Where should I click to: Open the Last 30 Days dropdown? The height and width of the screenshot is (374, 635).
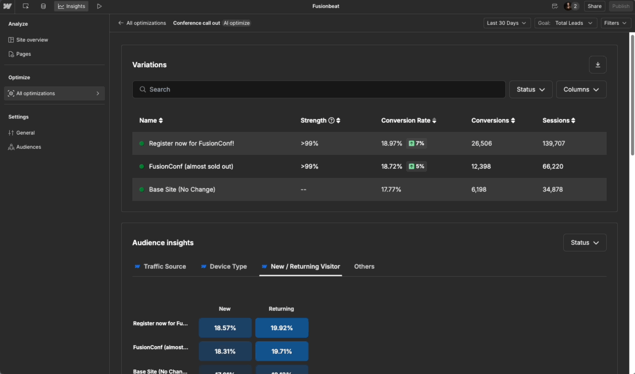tap(507, 23)
